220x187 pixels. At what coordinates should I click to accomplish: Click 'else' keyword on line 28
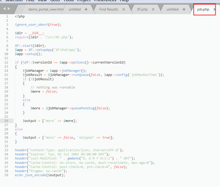click(x=19, y=129)
